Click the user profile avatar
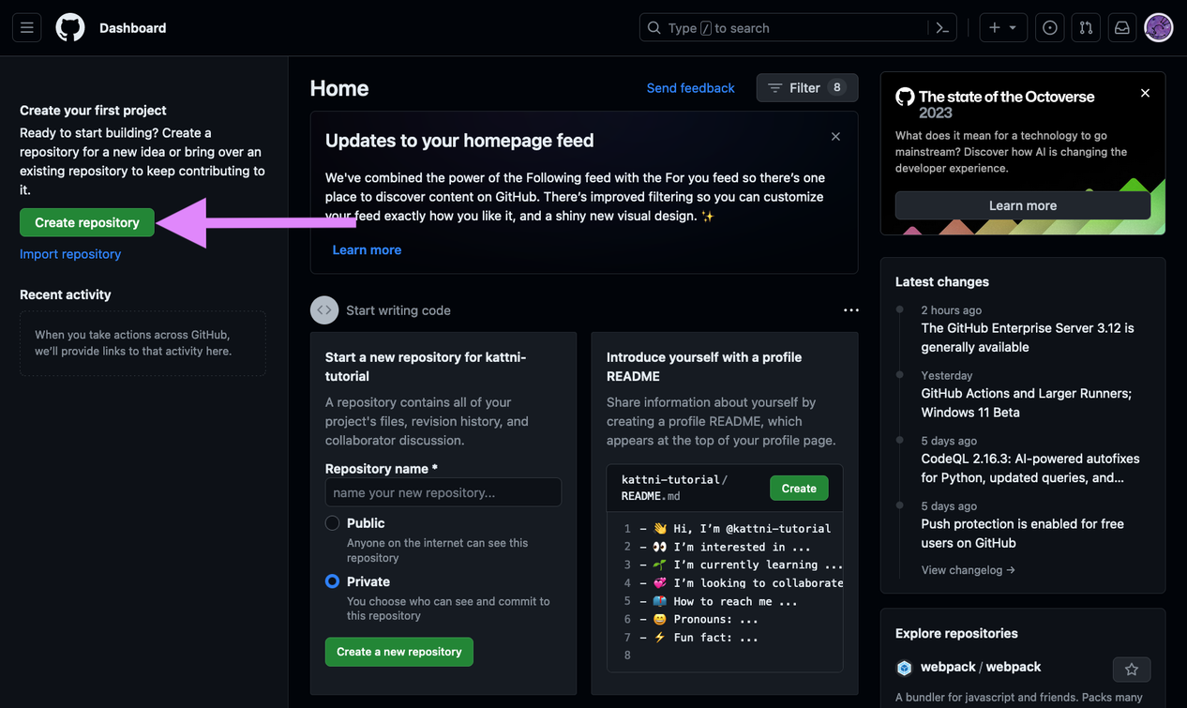1187x708 pixels. 1159,28
